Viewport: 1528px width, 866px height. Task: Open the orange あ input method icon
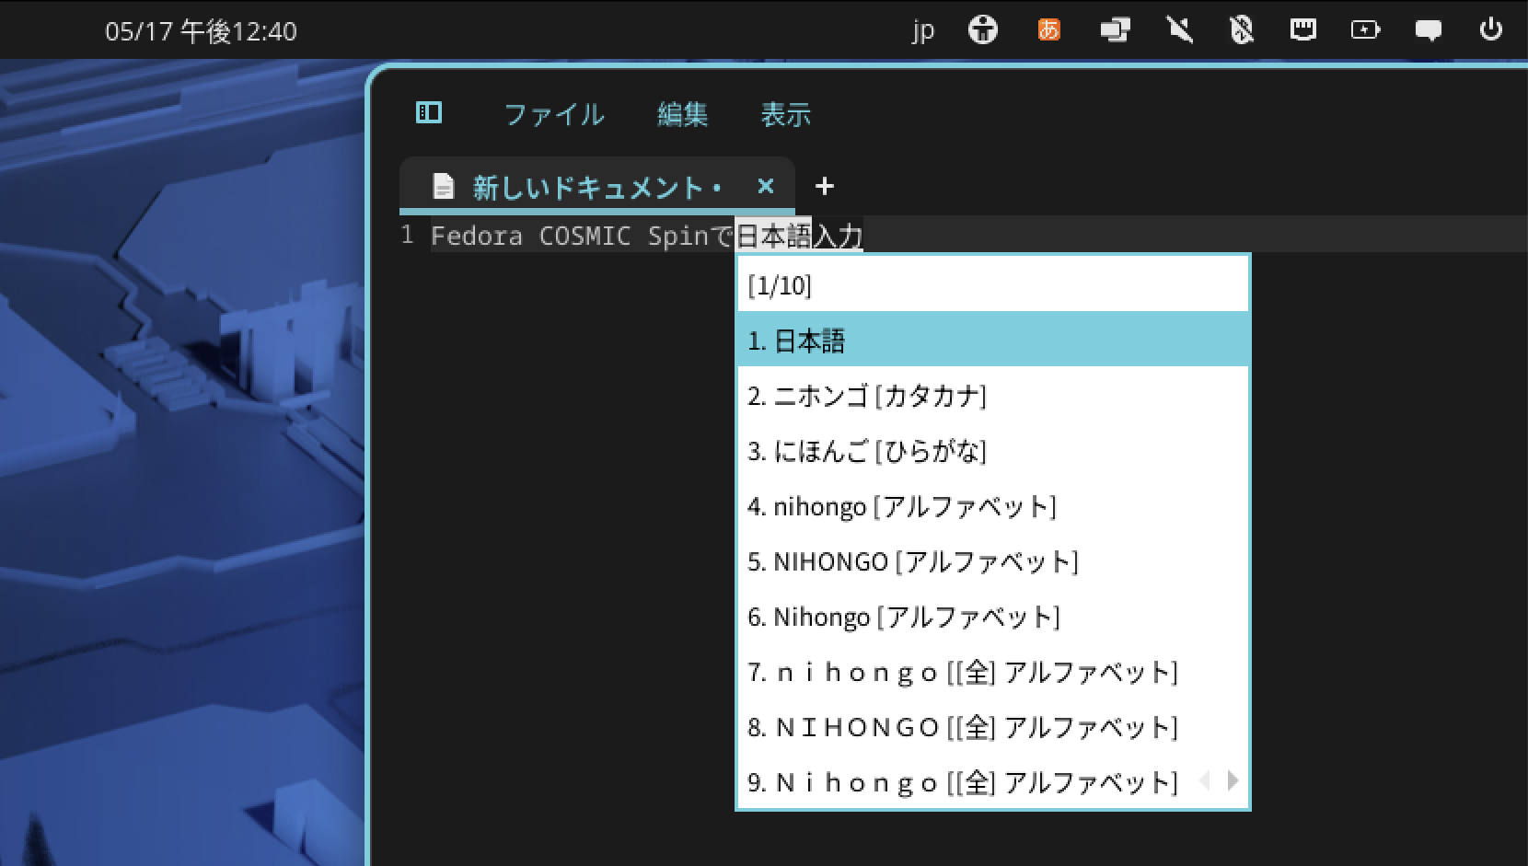coord(1048,30)
